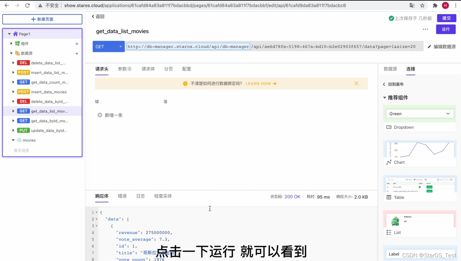The height and width of the screenshot is (261, 461).
Task: Click the 返回 link
Action: 98,16
